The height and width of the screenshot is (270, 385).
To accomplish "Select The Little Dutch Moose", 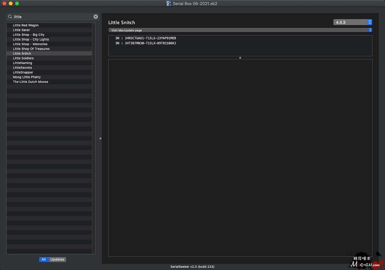I will (30, 82).
